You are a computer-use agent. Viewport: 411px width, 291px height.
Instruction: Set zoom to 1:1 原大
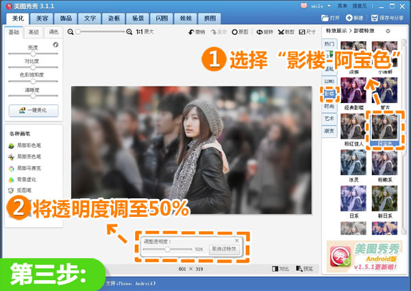click(145, 32)
